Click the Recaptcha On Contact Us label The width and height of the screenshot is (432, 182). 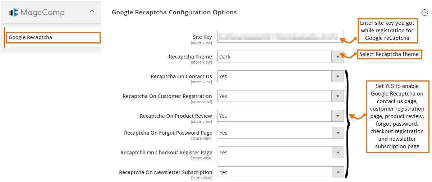181,76
